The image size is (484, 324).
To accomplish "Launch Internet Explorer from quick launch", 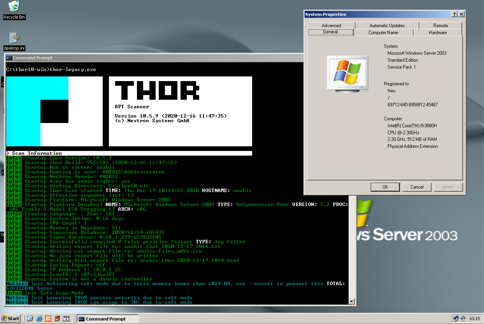I will (39, 319).
